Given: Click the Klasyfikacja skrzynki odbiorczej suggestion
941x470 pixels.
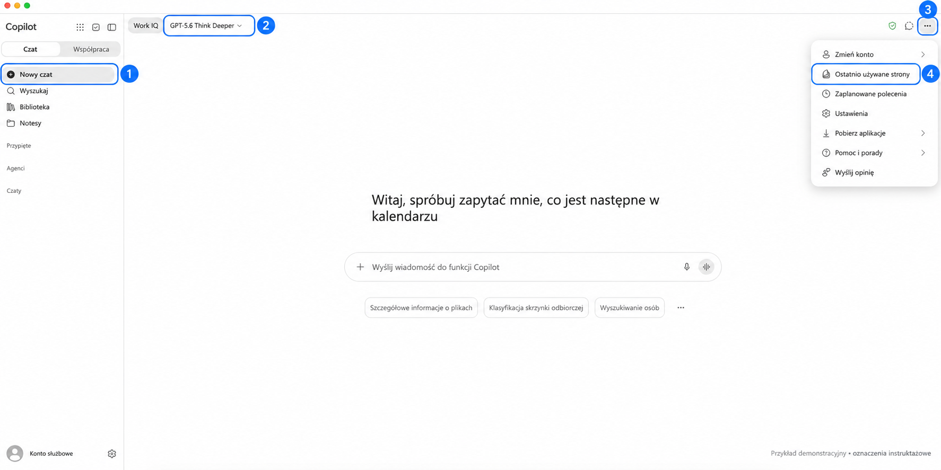Looking at the screenshot, I should (x=536, y=308).
